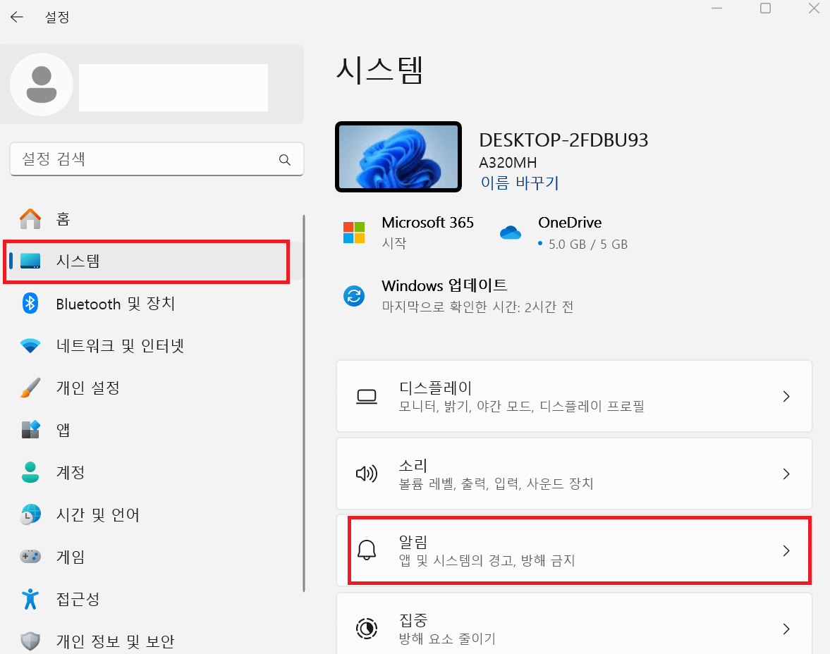The width and height of the screenshot is (830, 654).
Task: Click the 이름 바꾸기 link
Action: [x=520, y=183]
